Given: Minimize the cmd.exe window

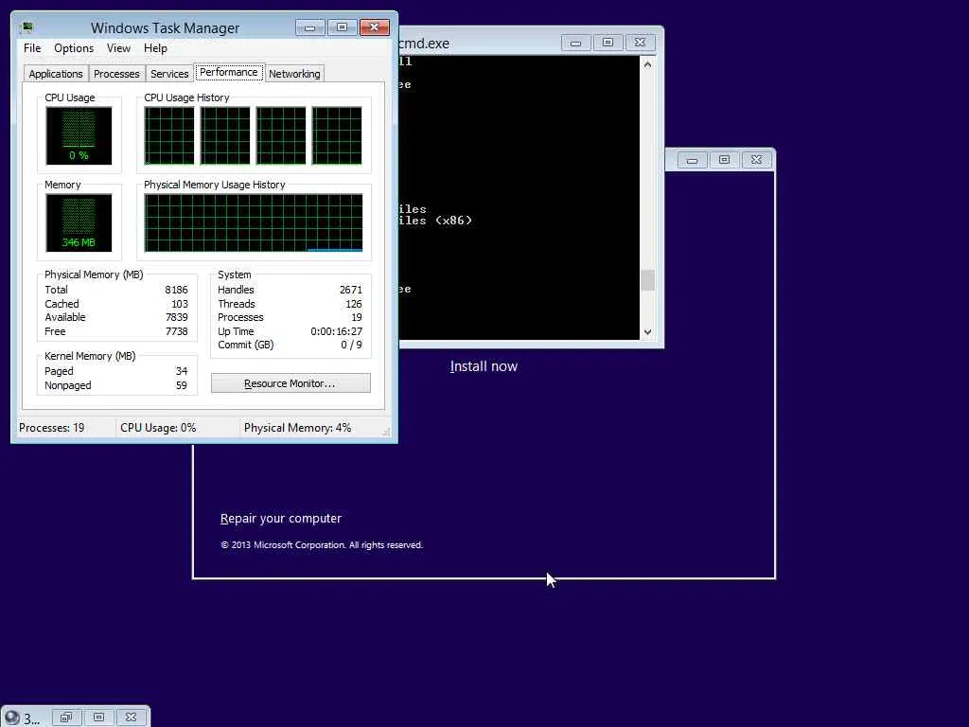Looking at the screenshot, I should [x=575, y=43].
